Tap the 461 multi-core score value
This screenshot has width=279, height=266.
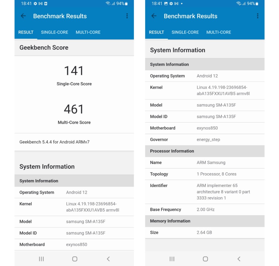click(x=74, y=109)
